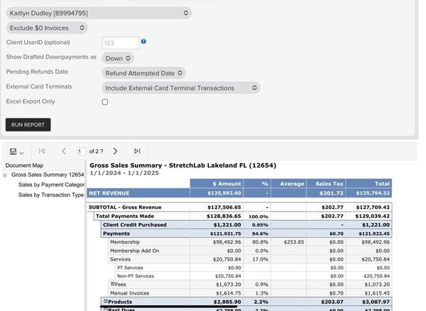Screen dimensions: 426x311
Task: Select Sales by Payment Category in map
Action: (51, 185)
